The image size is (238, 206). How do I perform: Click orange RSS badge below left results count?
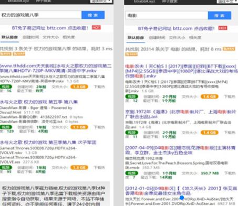pyautogui.click(x=6, y=53)
